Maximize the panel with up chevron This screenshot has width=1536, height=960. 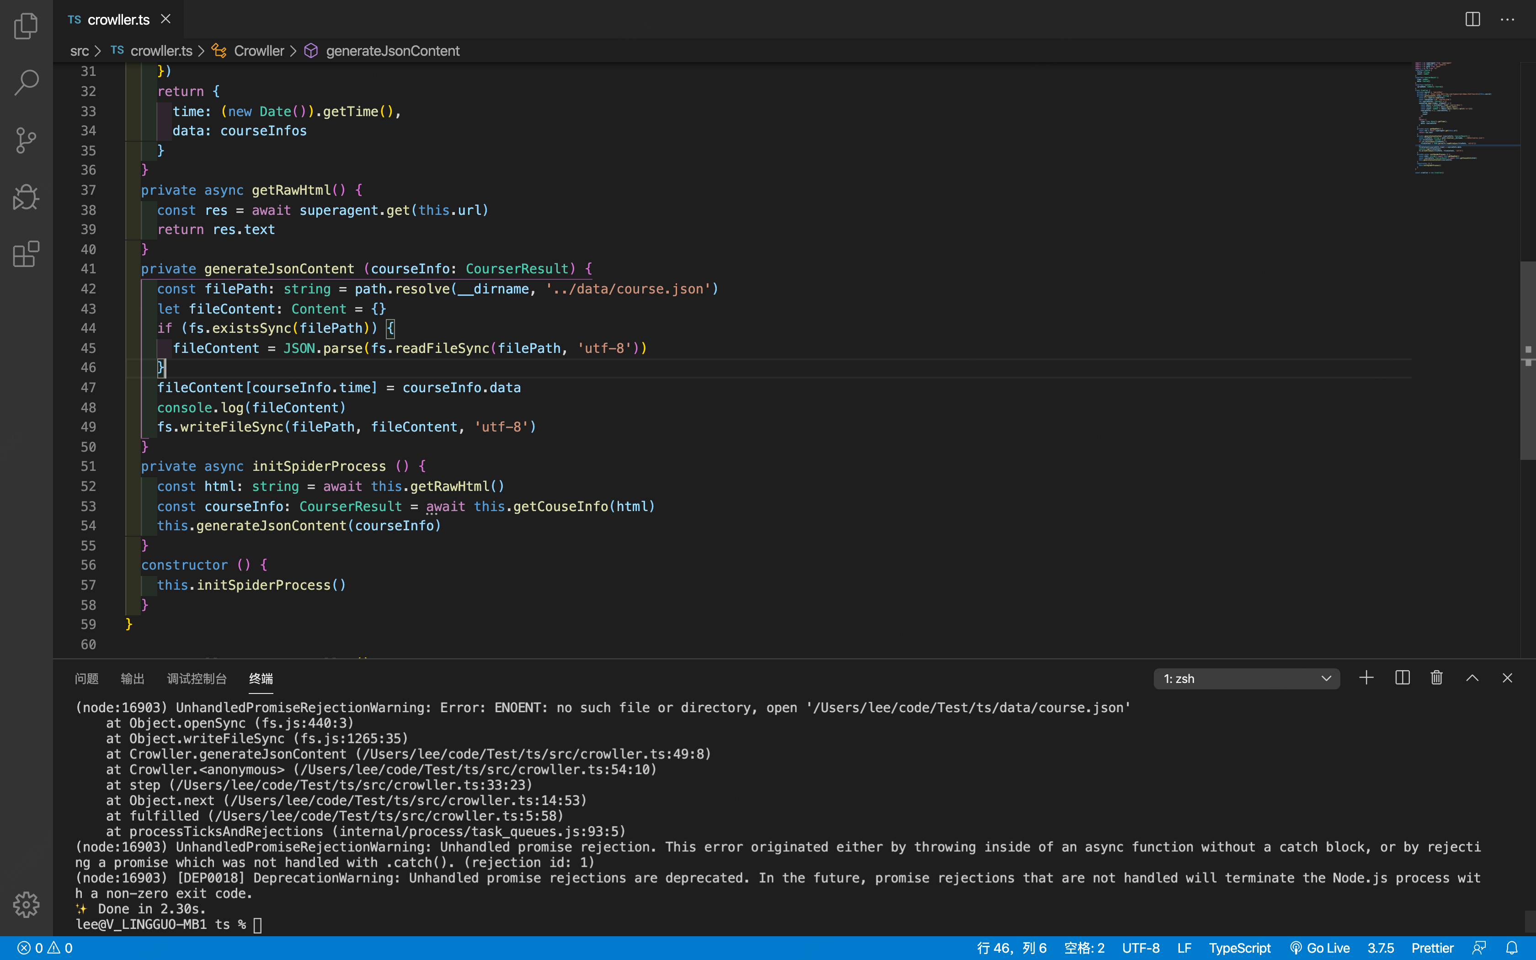click(x=1472, y=678)
